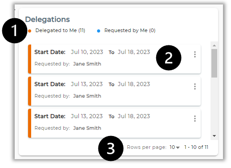Switch to the Delegated to Me (11) tab

60,30
